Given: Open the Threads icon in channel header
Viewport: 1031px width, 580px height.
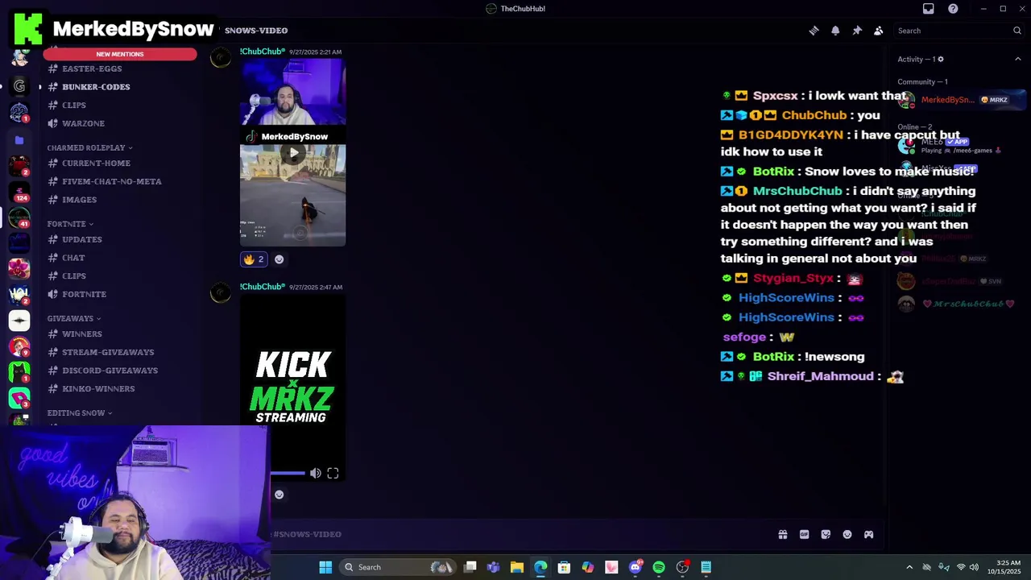Looking at the screenshot, I should [814, 31].
